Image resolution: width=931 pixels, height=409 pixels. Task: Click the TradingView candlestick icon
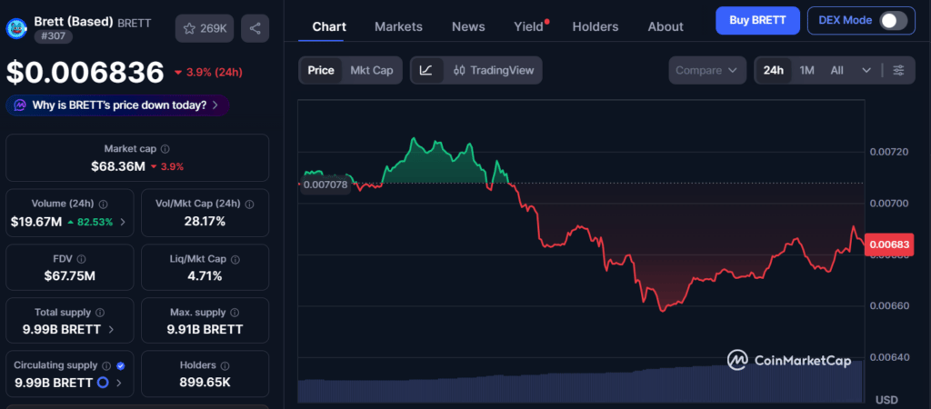(459, 70)
